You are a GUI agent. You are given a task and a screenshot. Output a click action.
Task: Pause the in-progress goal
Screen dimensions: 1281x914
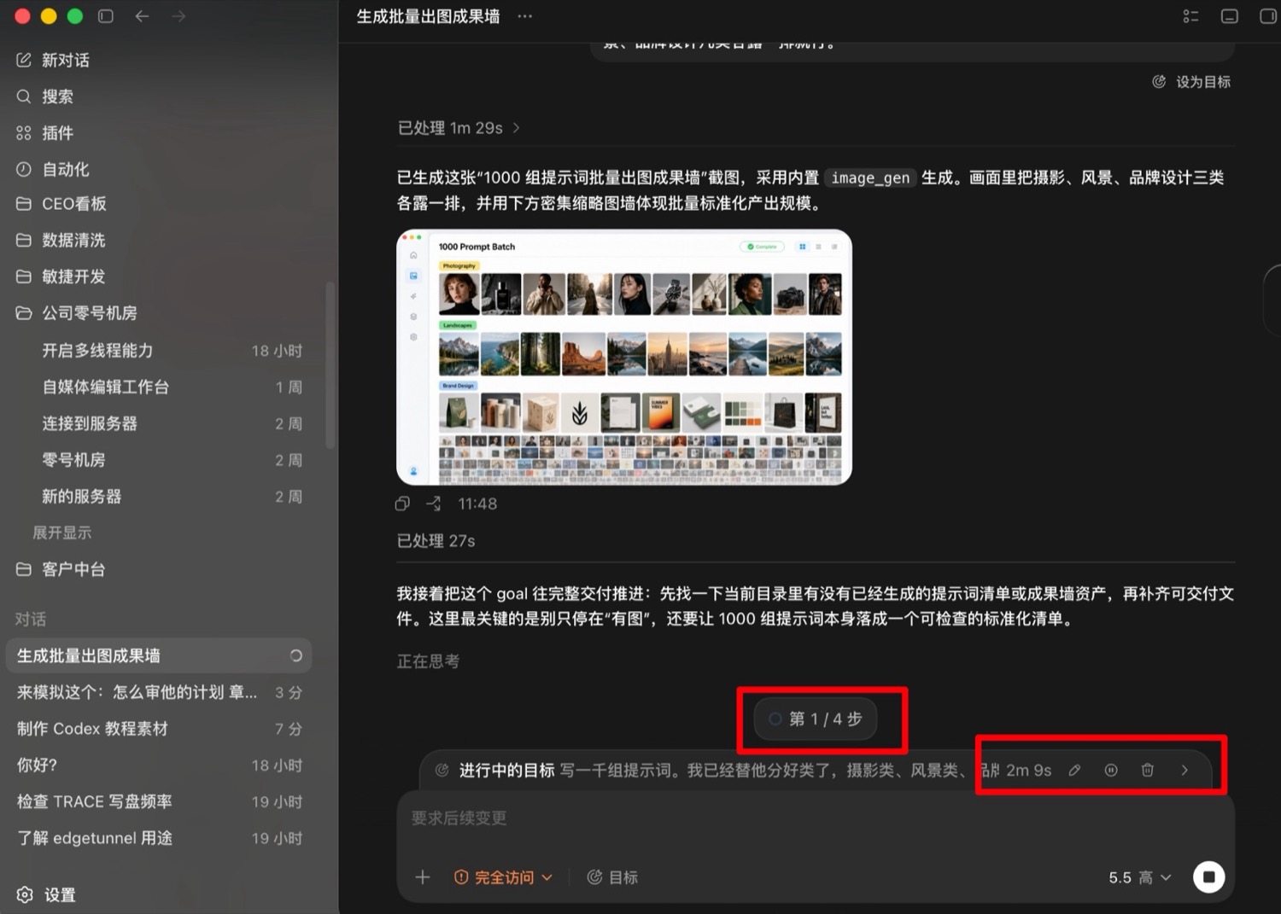[1111, 770]
